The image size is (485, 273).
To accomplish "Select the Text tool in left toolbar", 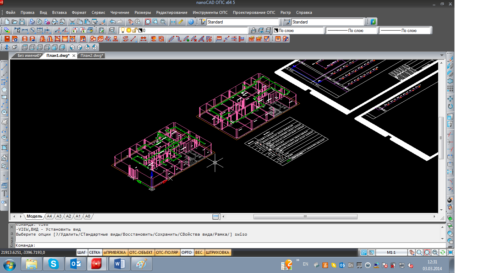I will click(x=4, y=194).
